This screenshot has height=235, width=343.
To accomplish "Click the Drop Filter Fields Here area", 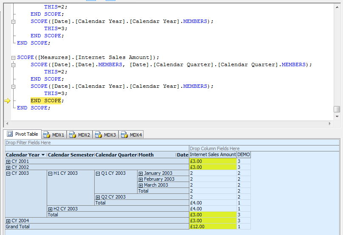I will point(172,143).
